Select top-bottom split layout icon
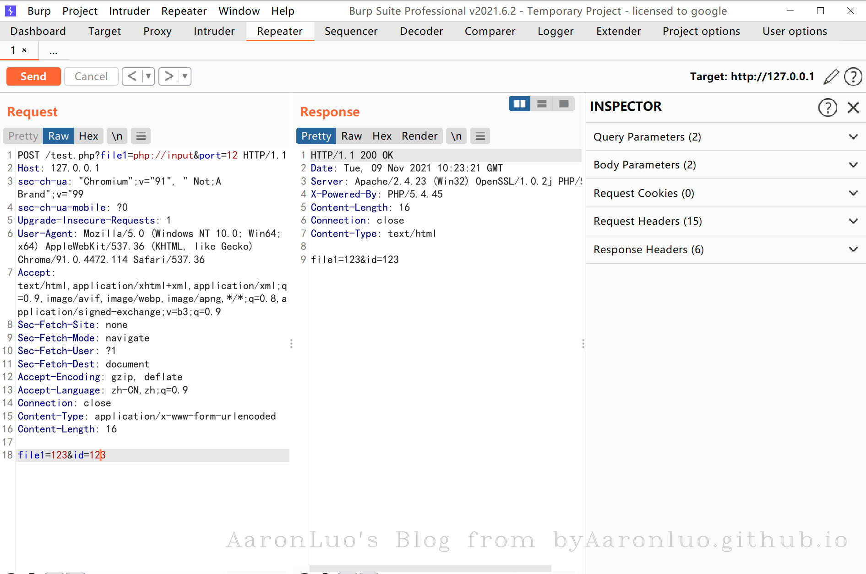 coord(542,104)
